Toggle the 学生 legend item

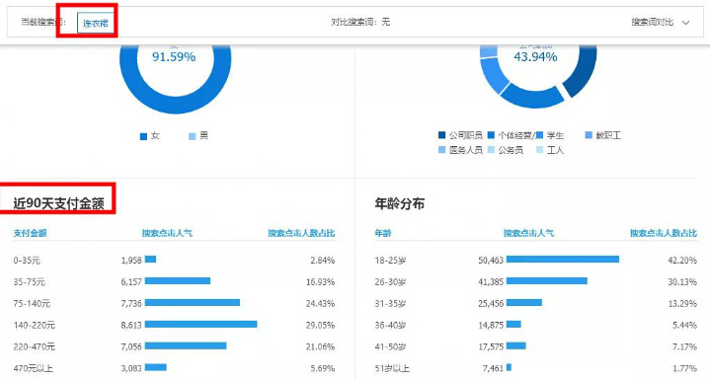click(550, 135)
